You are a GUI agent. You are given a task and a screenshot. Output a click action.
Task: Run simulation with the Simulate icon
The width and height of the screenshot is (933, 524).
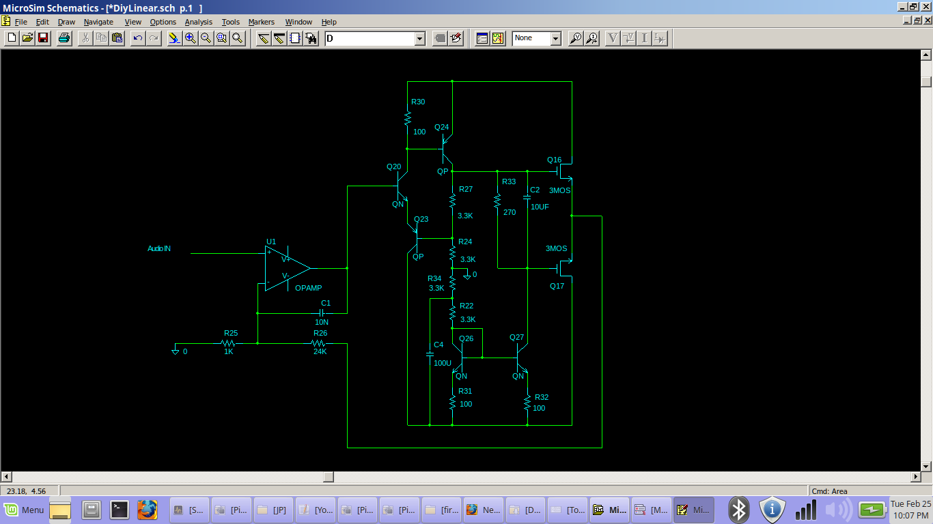[x=498, y=38]
